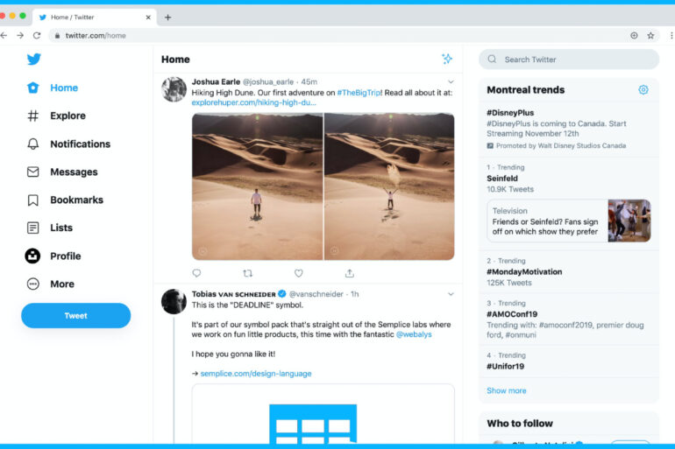This screenshot has height=449, width=675.
Task: Open Notifications in the sidebar
Action: pos(69,144)
